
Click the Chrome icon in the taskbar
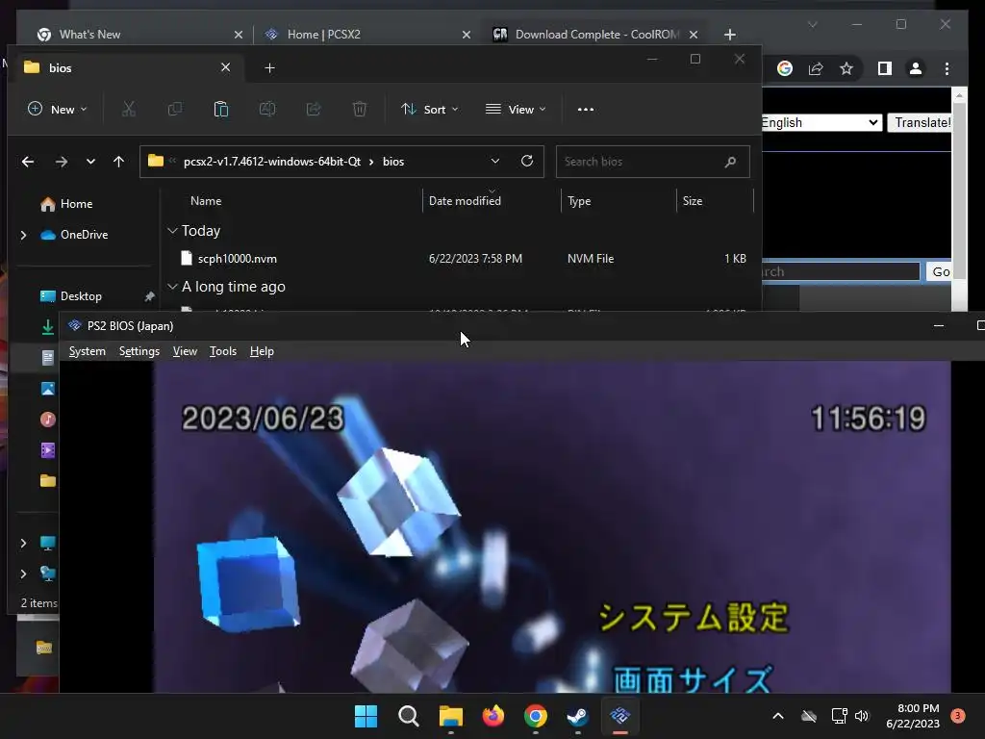535,716
